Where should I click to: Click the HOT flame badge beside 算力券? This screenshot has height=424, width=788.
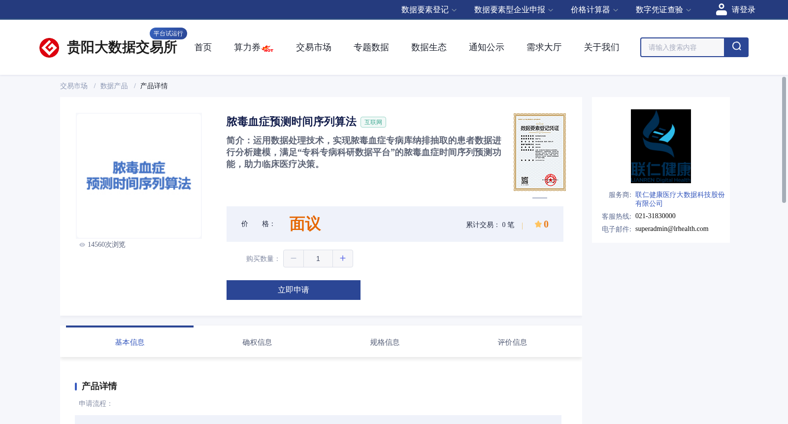268,49
